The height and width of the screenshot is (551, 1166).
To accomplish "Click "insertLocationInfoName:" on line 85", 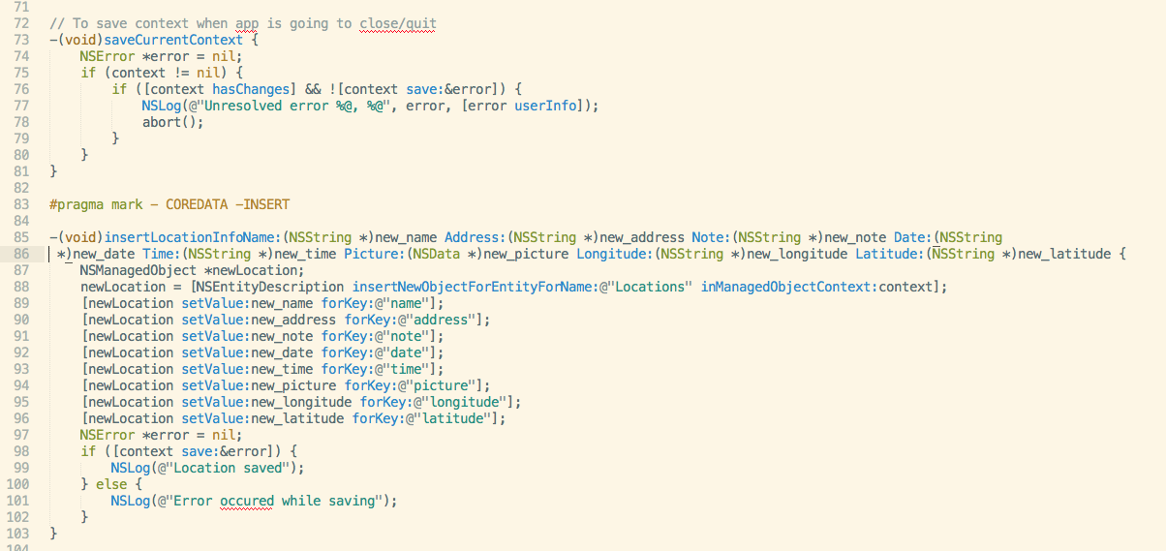I will coord(192,237).
